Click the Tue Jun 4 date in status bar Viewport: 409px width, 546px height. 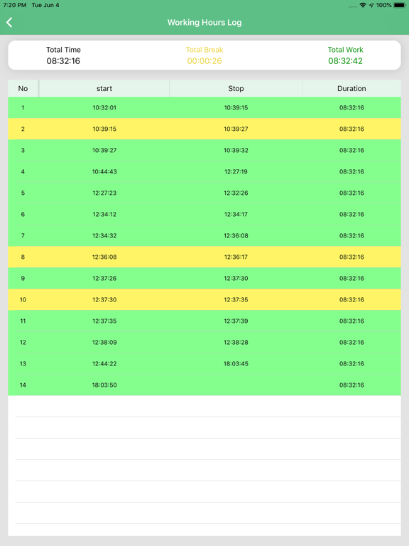point(45,5)
